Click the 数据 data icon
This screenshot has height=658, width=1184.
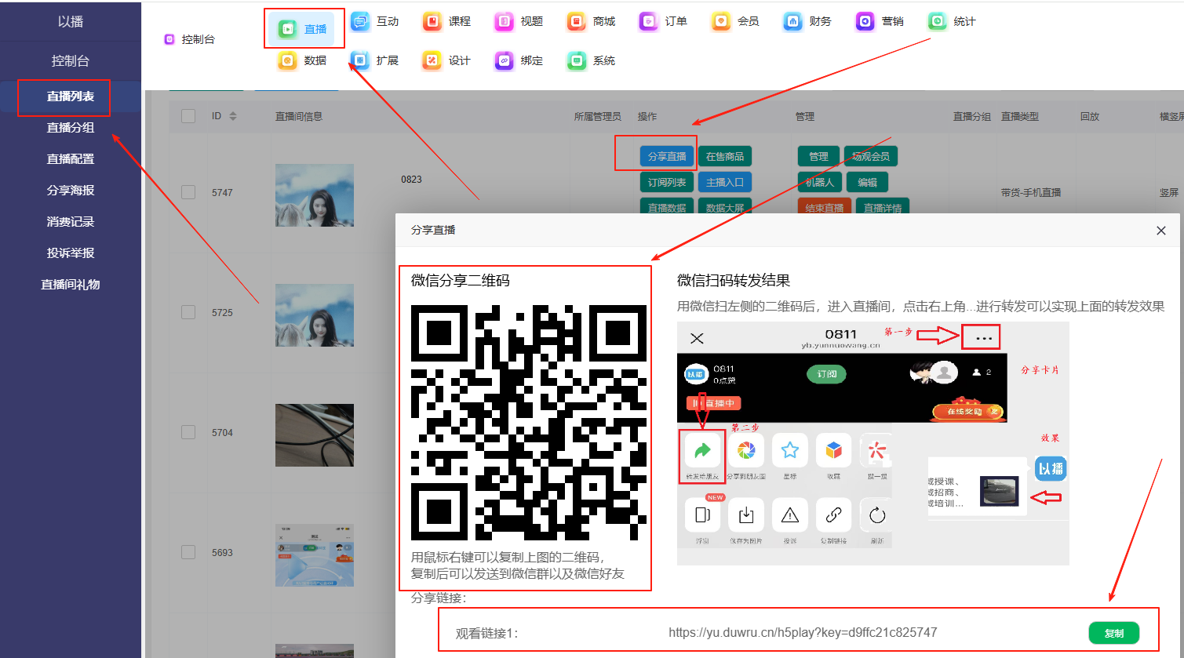pos(288,61)
